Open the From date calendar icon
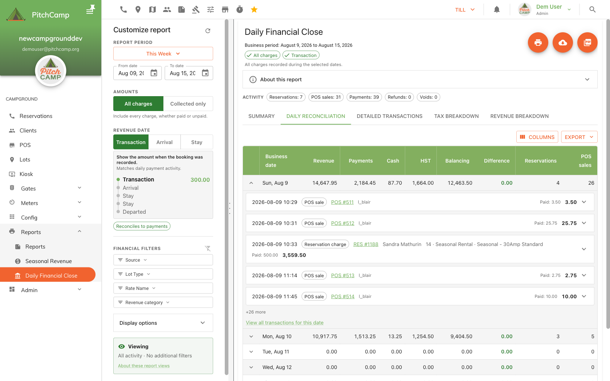Screen dimensions: 610x381 click(154, 73)
